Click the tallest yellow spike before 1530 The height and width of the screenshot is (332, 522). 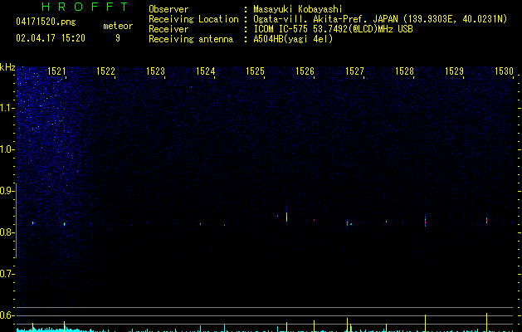click(486, 322)
